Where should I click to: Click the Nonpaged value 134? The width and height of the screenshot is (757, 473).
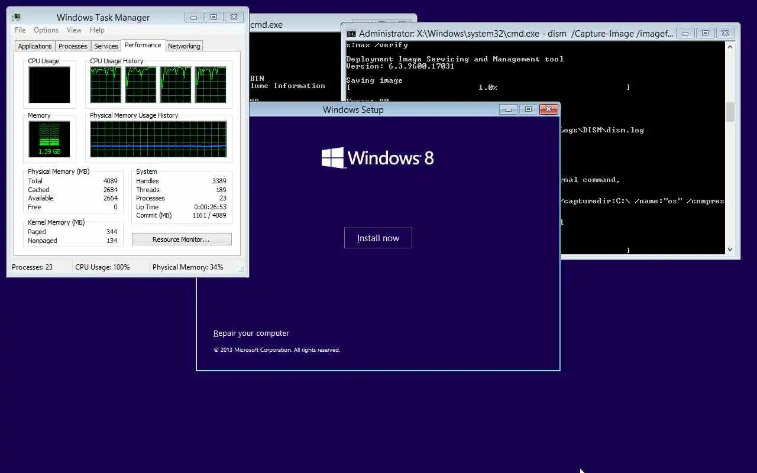[x=111, y=241]
